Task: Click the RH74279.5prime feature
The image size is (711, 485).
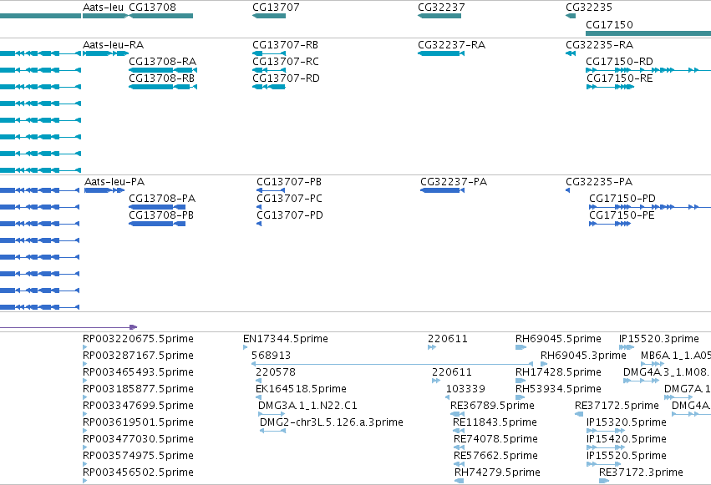Action: (x=497, y=472)
